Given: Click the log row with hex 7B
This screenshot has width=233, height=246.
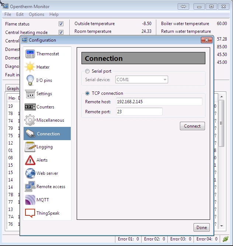Looking at the screenshot, I should click(x=14, y=194).
